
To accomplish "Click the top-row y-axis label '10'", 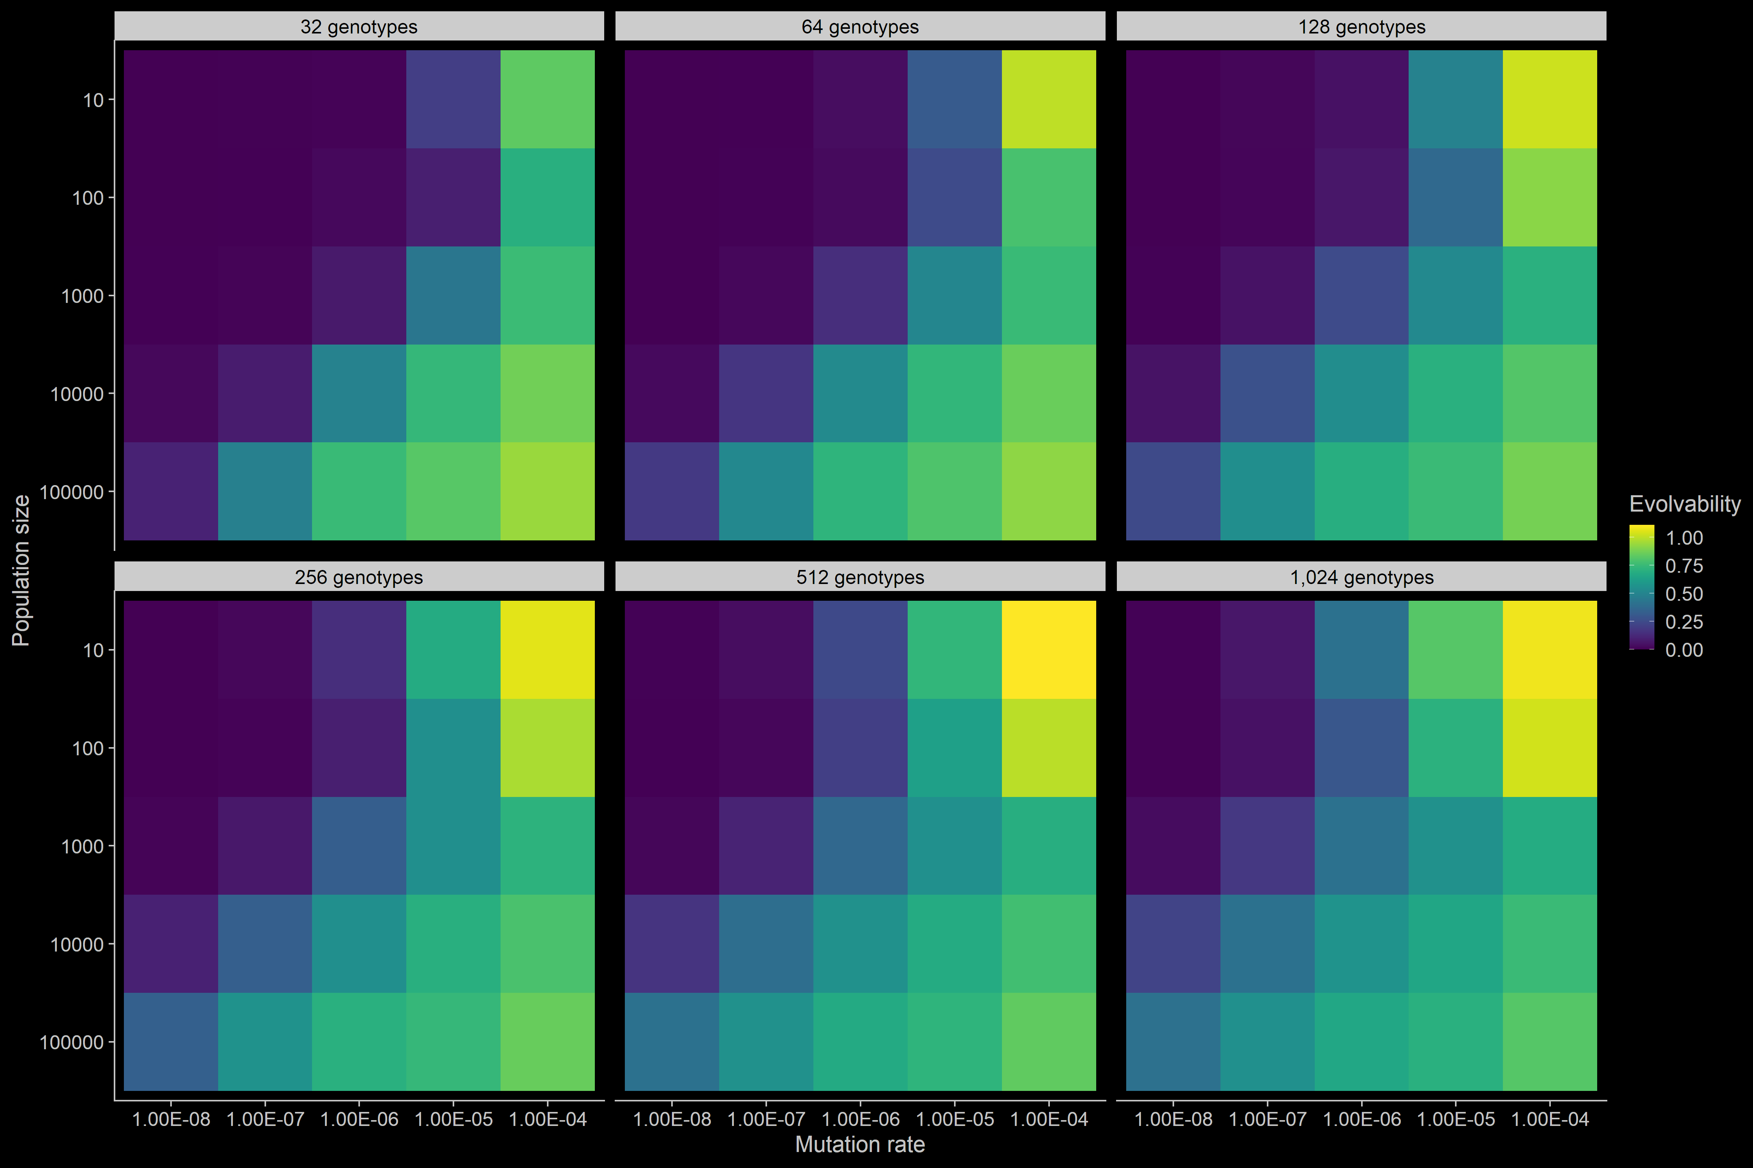I will pyautogui.click(x=93, y=100).
